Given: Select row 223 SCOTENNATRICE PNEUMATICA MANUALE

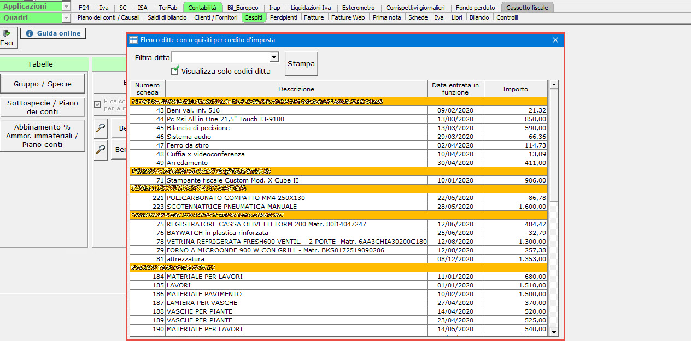Looking at the screenshot, I should 338,207.
